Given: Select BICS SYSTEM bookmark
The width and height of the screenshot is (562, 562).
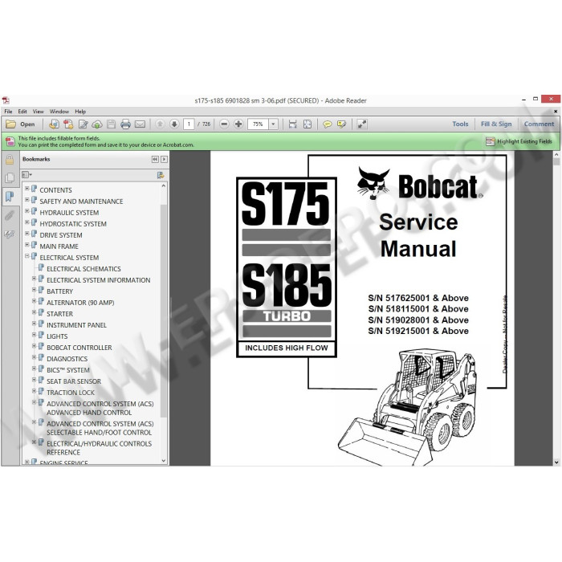Looking at the screenshot, I should tap(68, 370).
